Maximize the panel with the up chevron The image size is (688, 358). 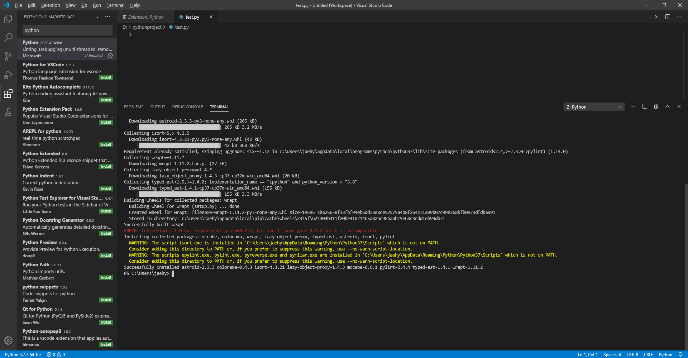click(668, 106)
